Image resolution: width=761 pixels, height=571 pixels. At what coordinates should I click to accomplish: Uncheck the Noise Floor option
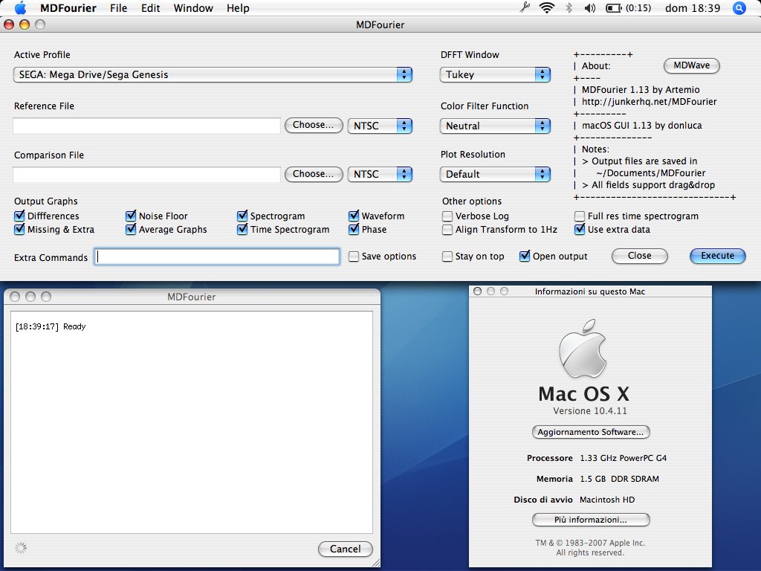pos(131,216)
